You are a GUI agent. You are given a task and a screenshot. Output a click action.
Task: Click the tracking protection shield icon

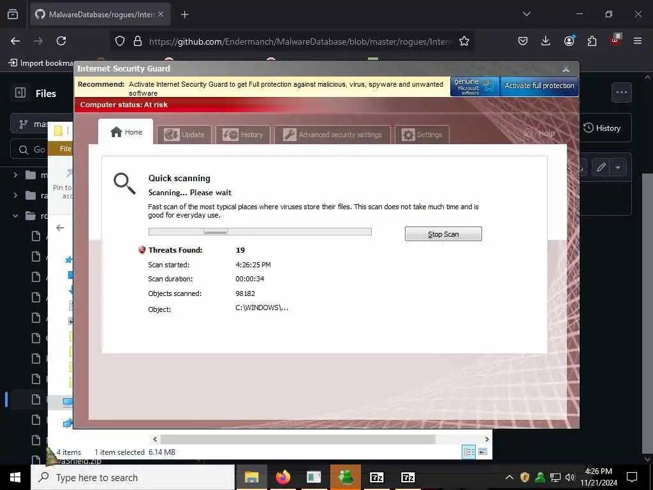(x=120, y=41)
